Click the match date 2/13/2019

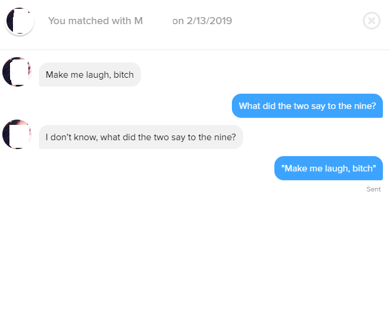tap(209, 21)
